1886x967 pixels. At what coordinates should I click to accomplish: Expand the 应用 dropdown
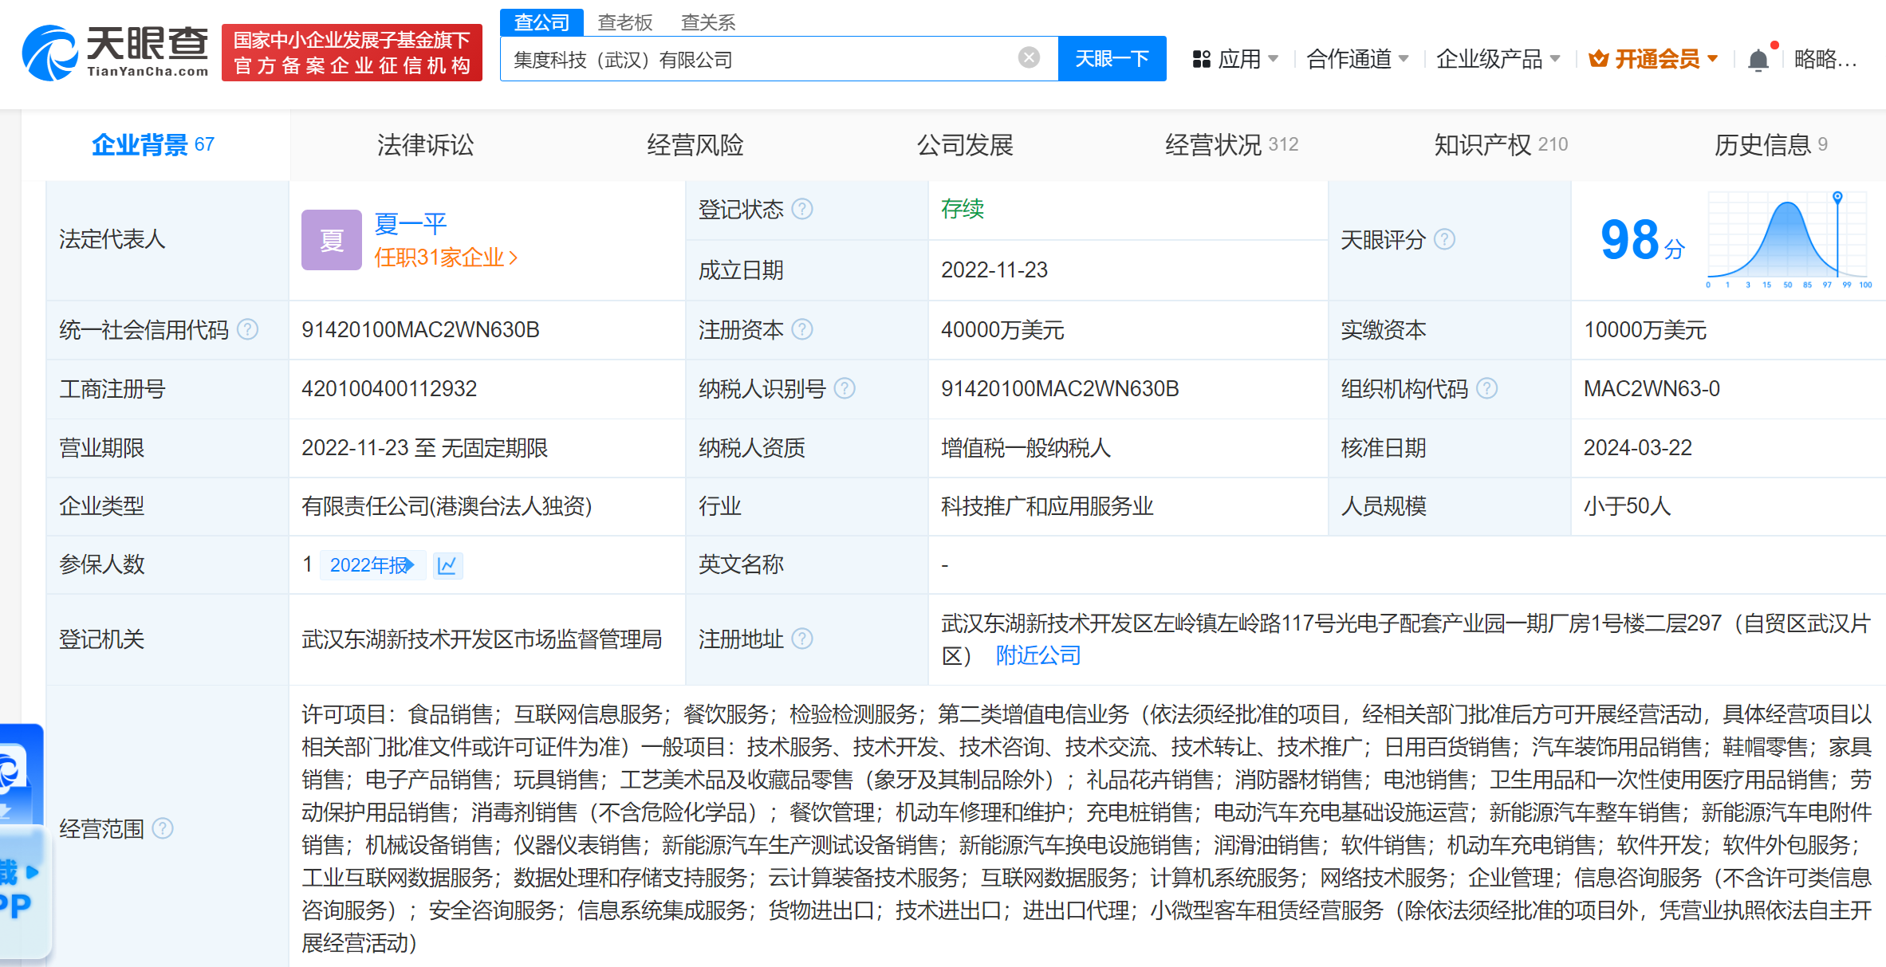(1236, 59)
